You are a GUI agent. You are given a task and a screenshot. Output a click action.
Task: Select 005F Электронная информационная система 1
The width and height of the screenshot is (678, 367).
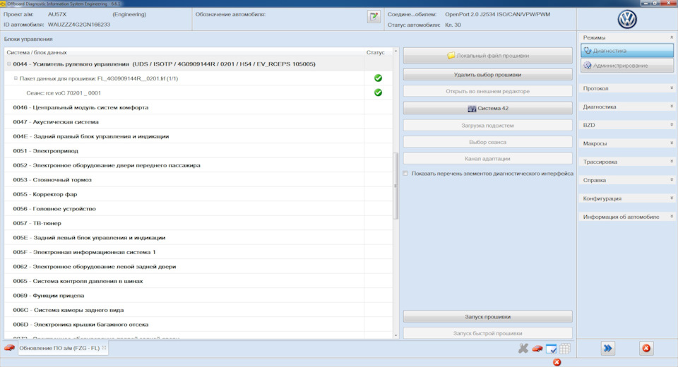click(x=198, y=252)
